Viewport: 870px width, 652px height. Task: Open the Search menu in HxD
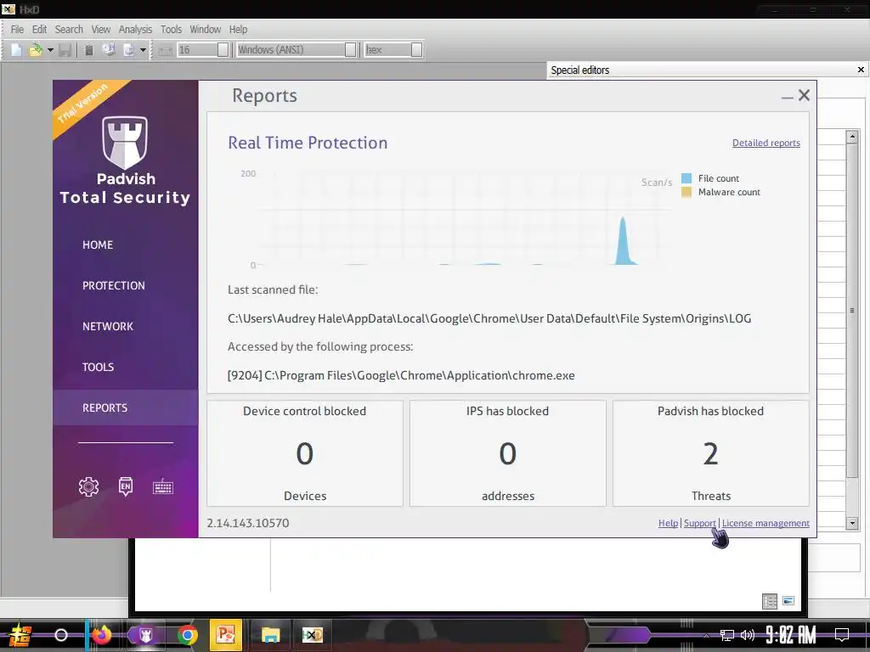click(x=69, y=30)
